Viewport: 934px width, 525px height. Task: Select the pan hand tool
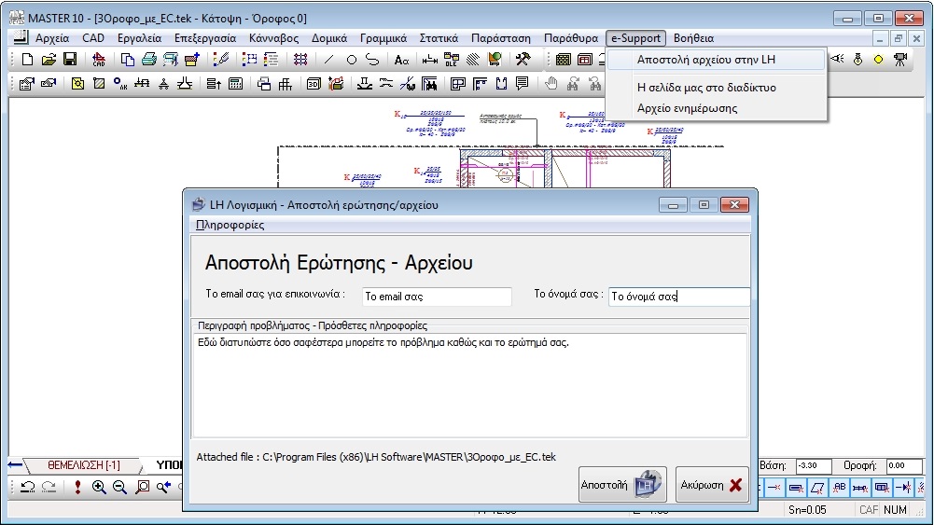click(551, 84)
